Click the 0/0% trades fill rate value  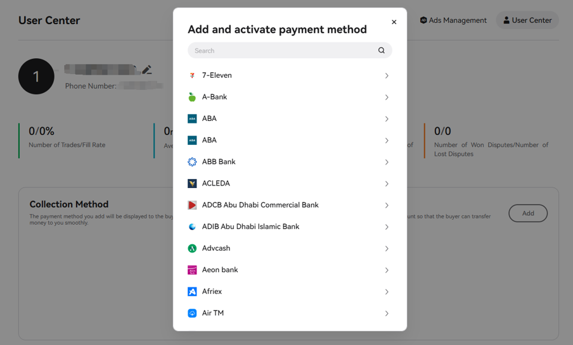(x=42, y=130)
